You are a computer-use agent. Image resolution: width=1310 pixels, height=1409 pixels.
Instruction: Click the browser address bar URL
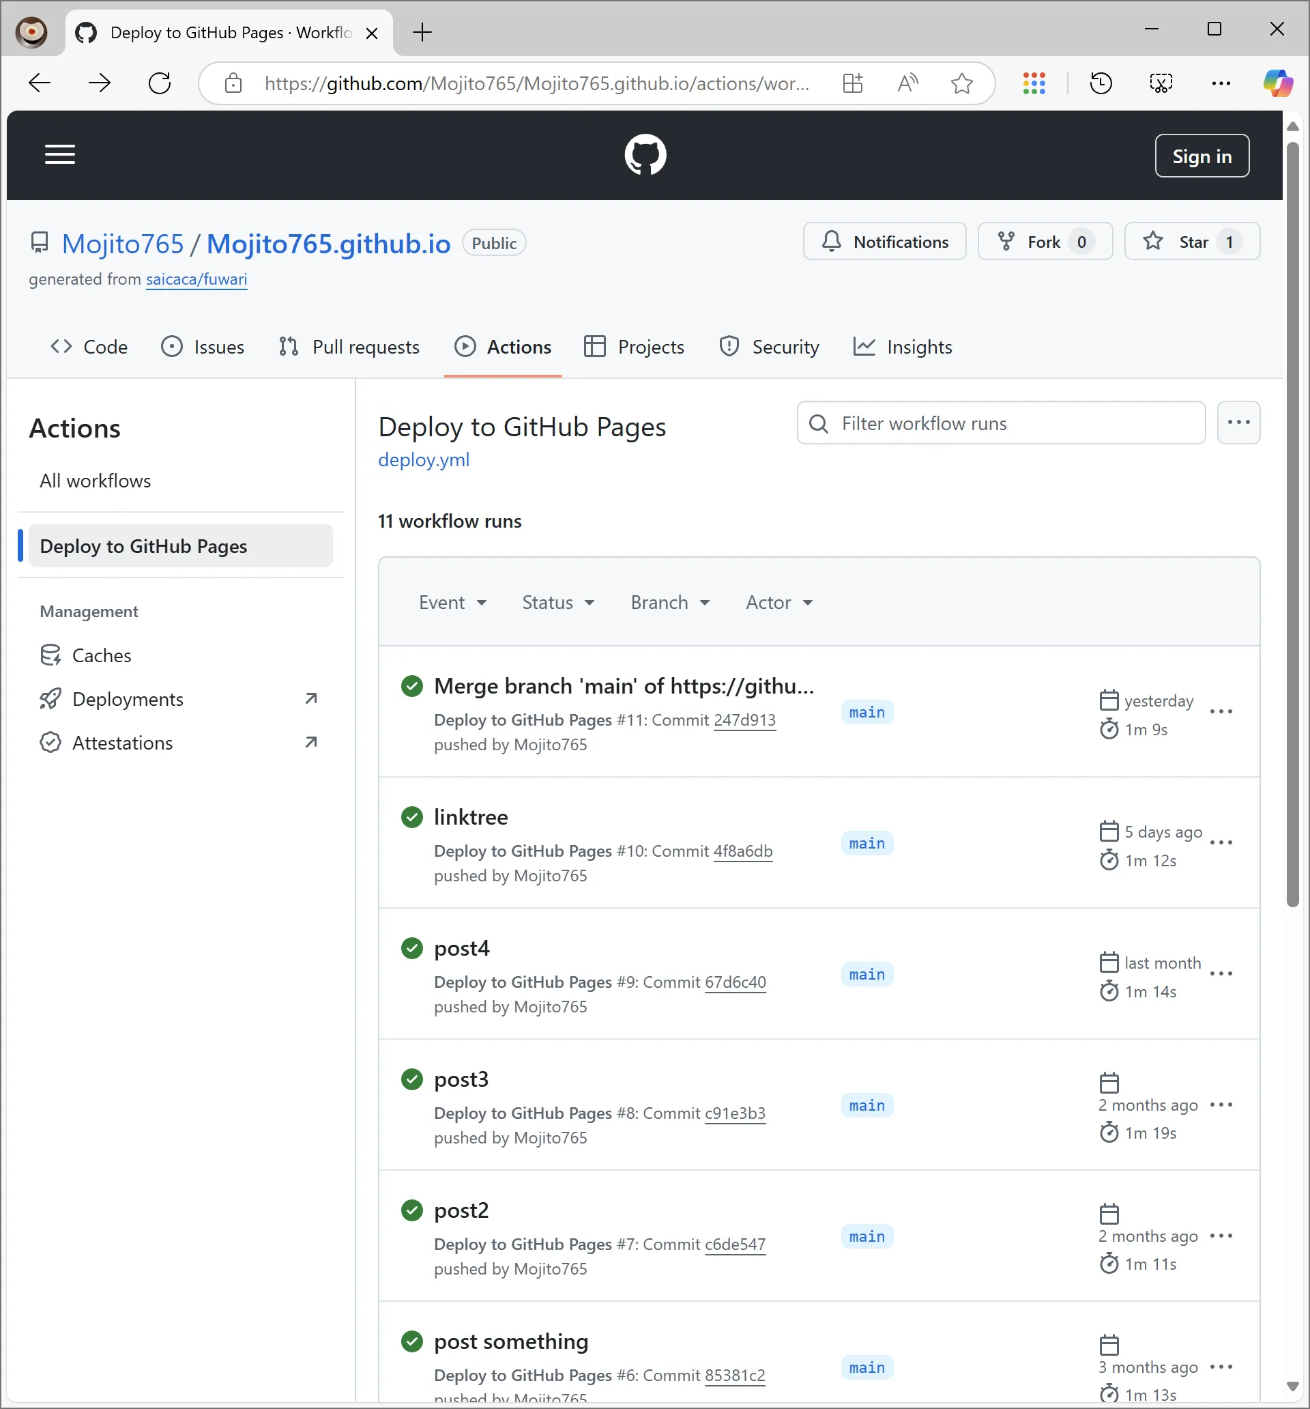coord(536,84)
